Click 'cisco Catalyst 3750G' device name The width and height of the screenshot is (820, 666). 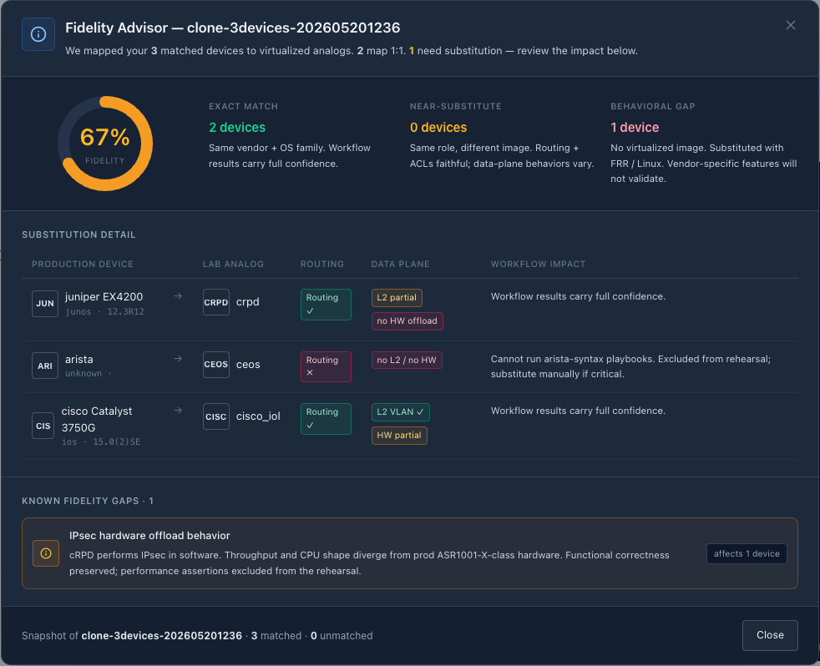tap(97, 419)
